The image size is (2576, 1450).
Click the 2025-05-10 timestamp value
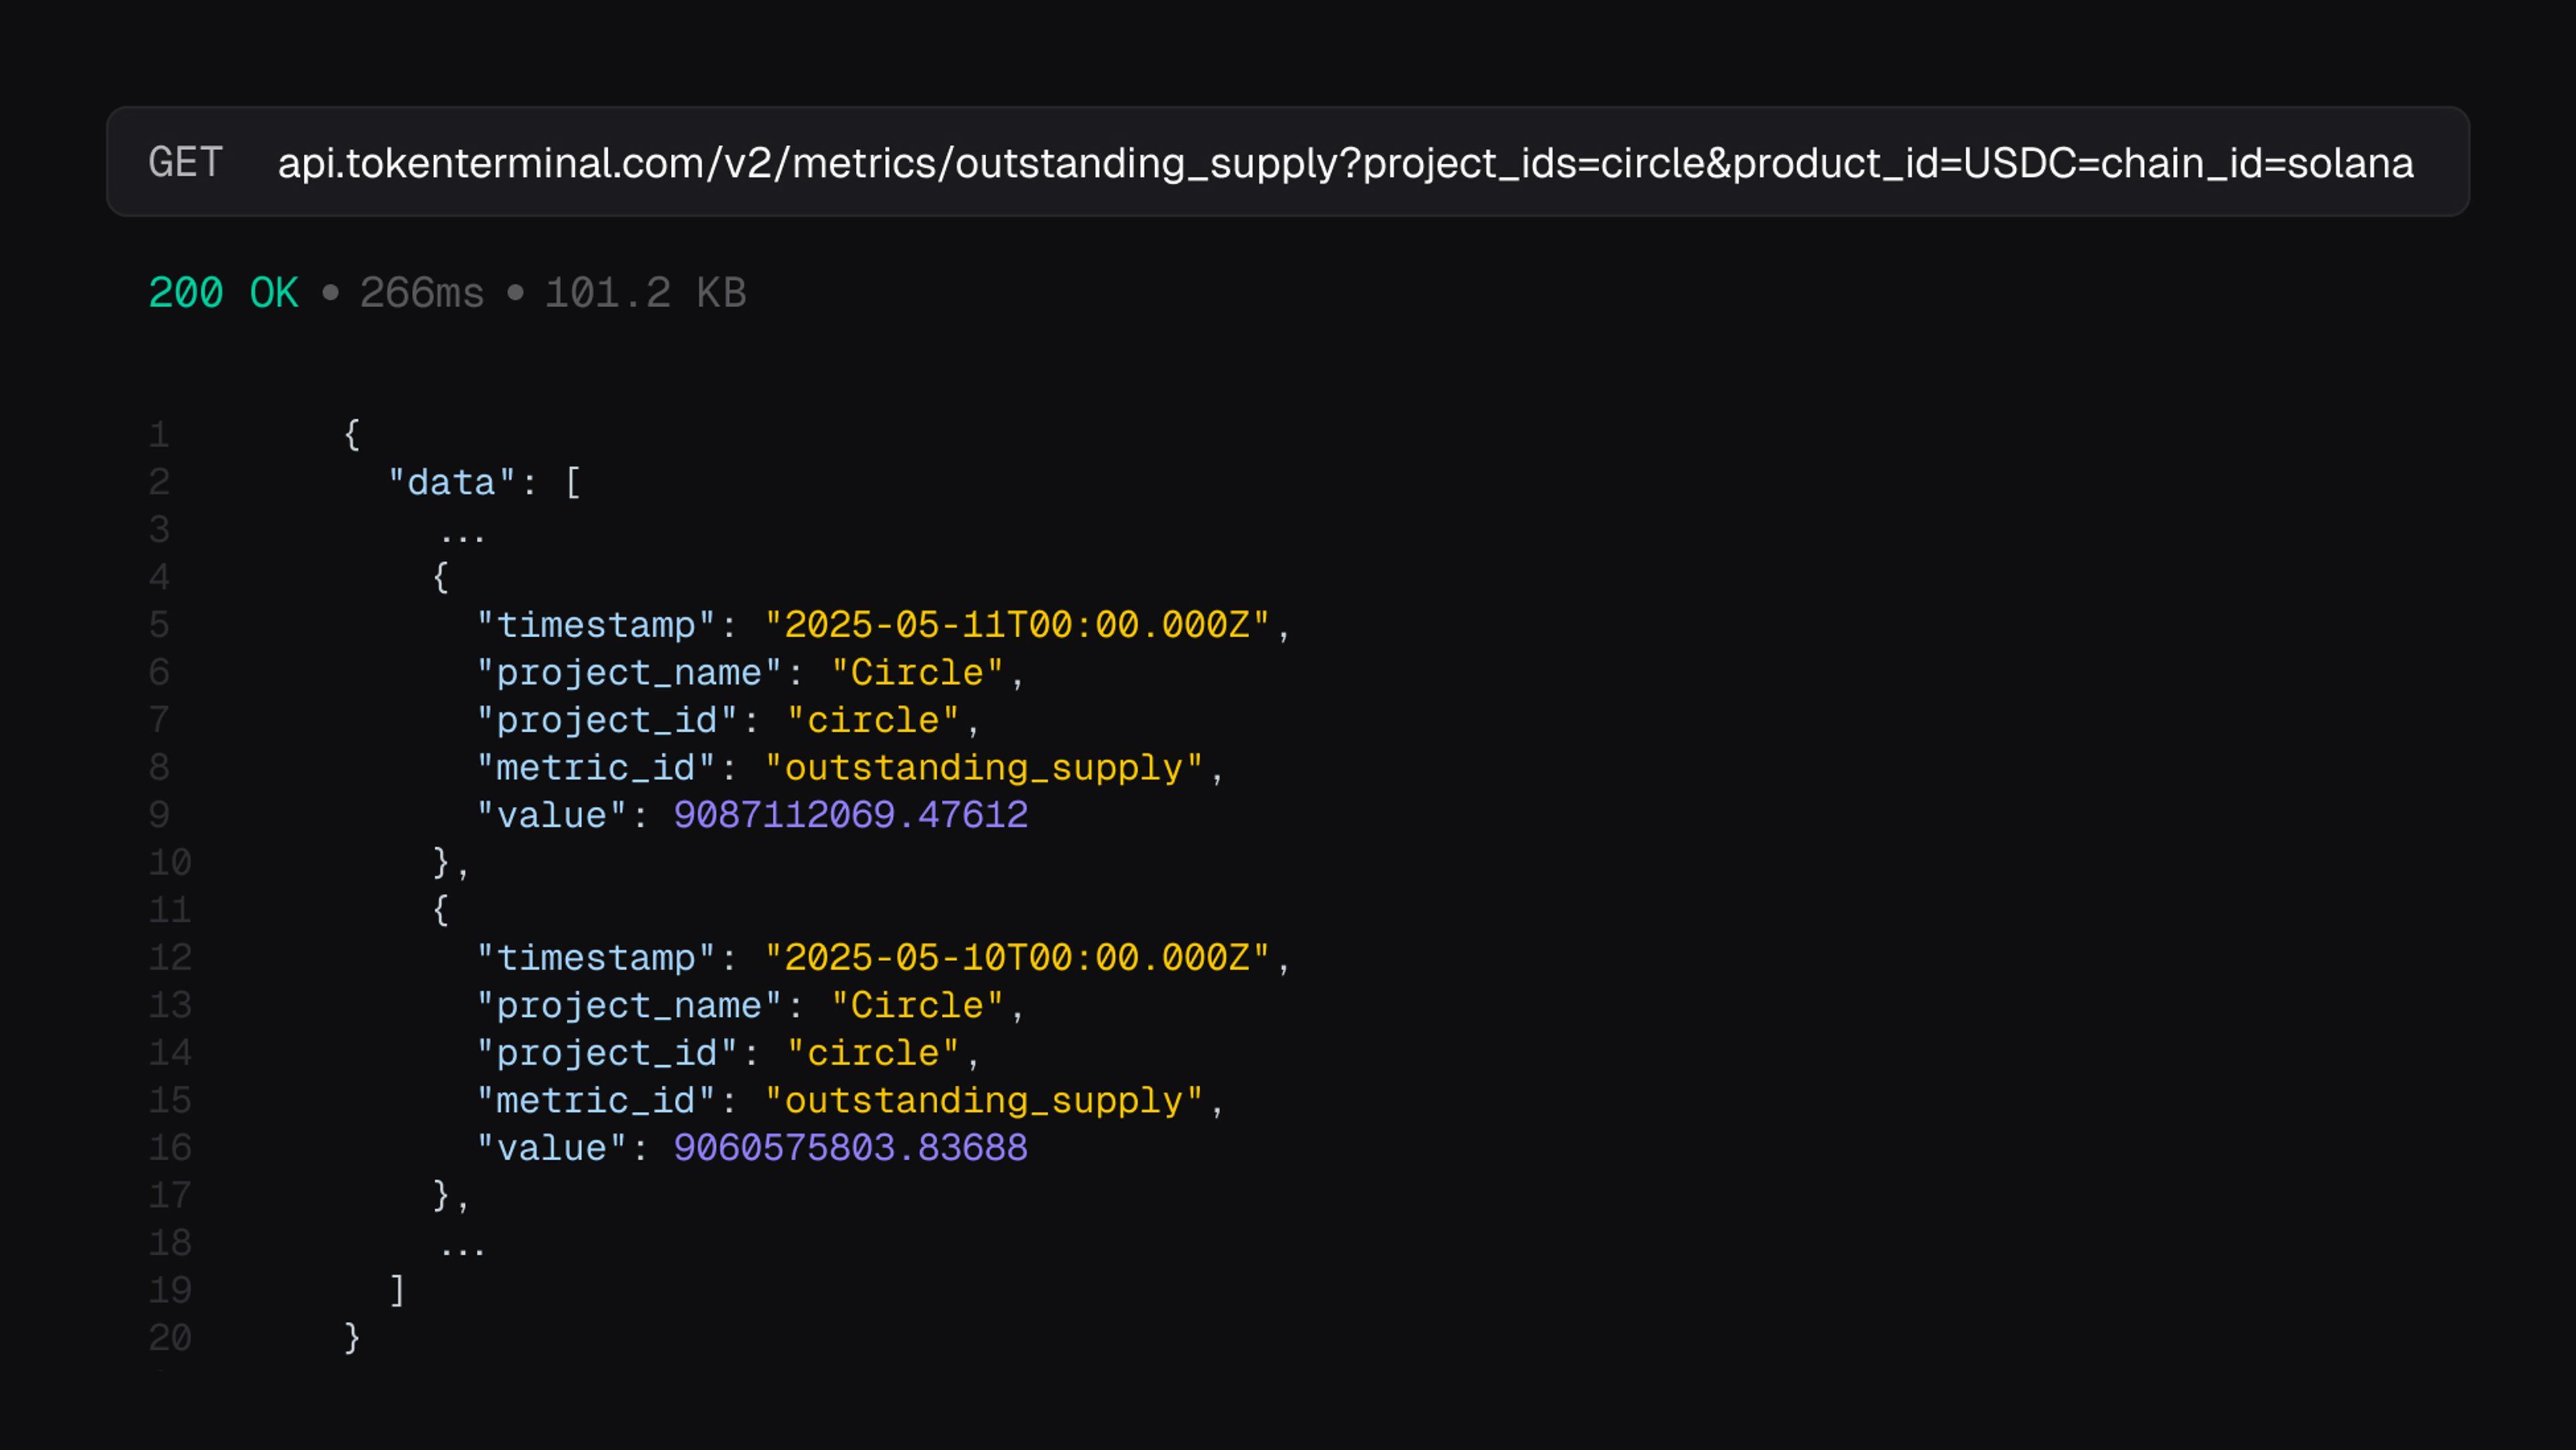click(x=1017, y=958)
